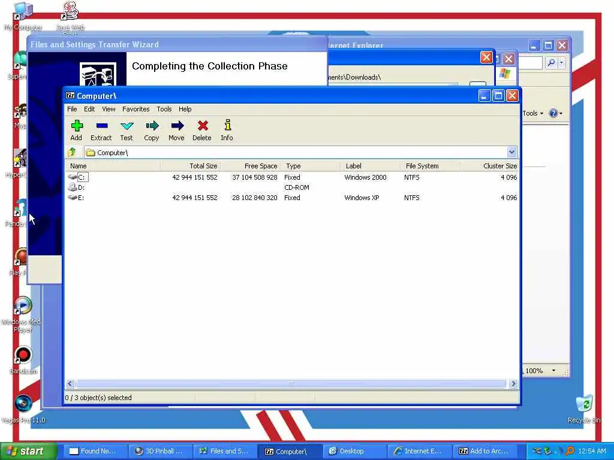Switch to the Add to Archive taskbar button
This screenshot has width=614, height=460.
pos(484,451)
